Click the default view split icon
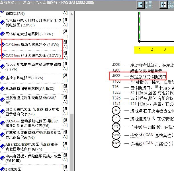Viewport: 174px width, 171px height. coord(163,5)
